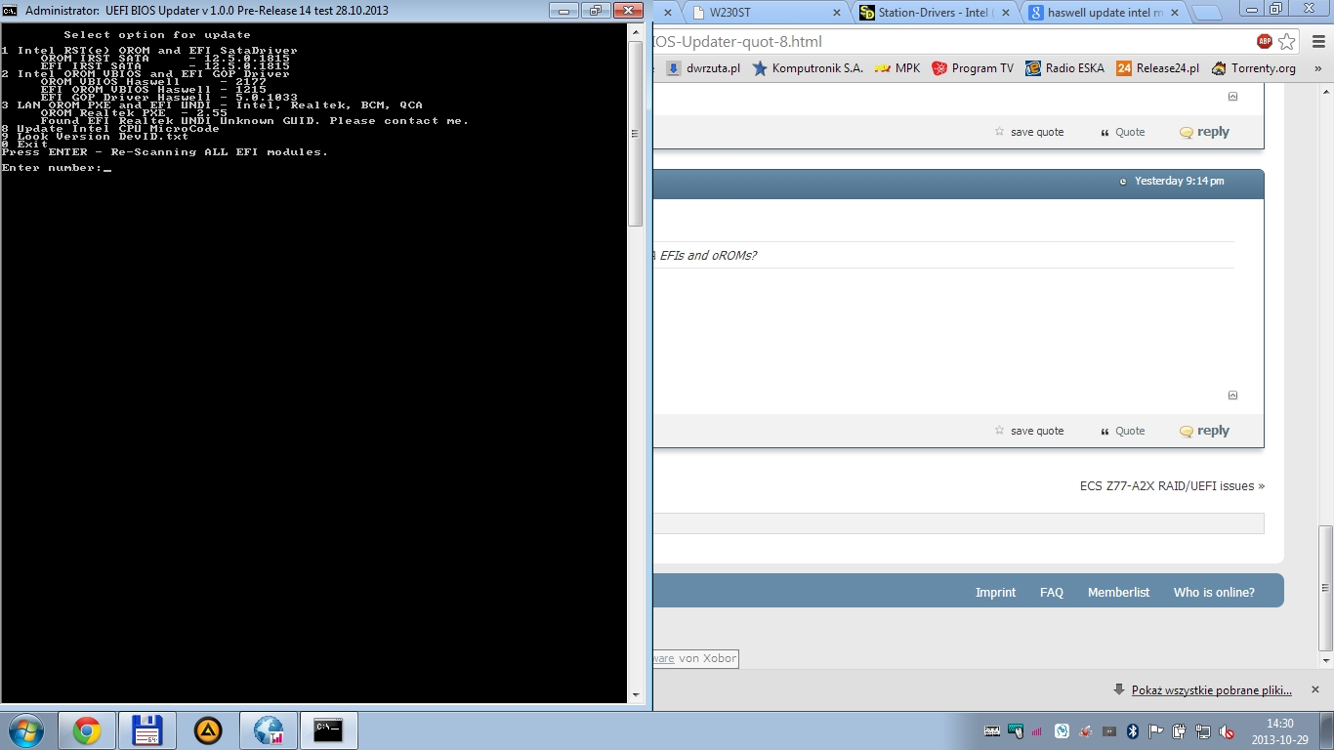
Task: Open the AIMP player taskbar icon
Action: 208,730
